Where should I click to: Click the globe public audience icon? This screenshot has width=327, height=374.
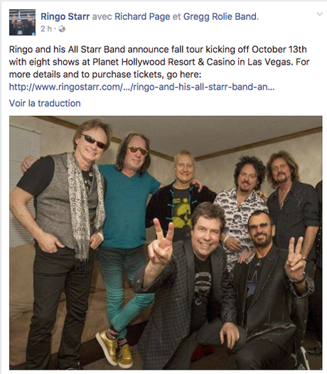point(62,29)
